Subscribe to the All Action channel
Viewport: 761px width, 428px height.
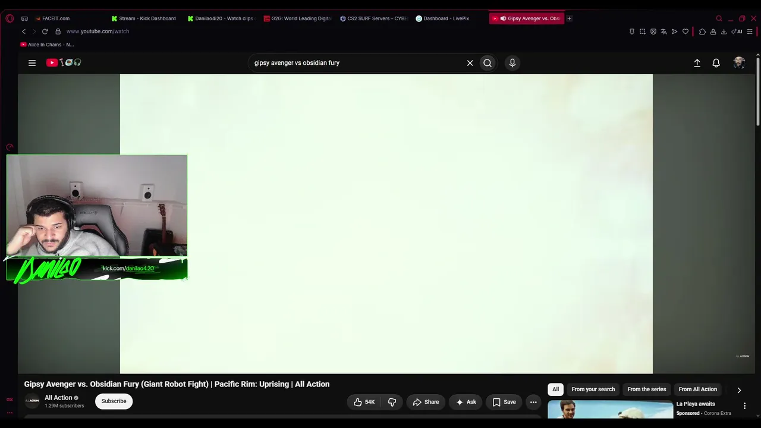114,401
